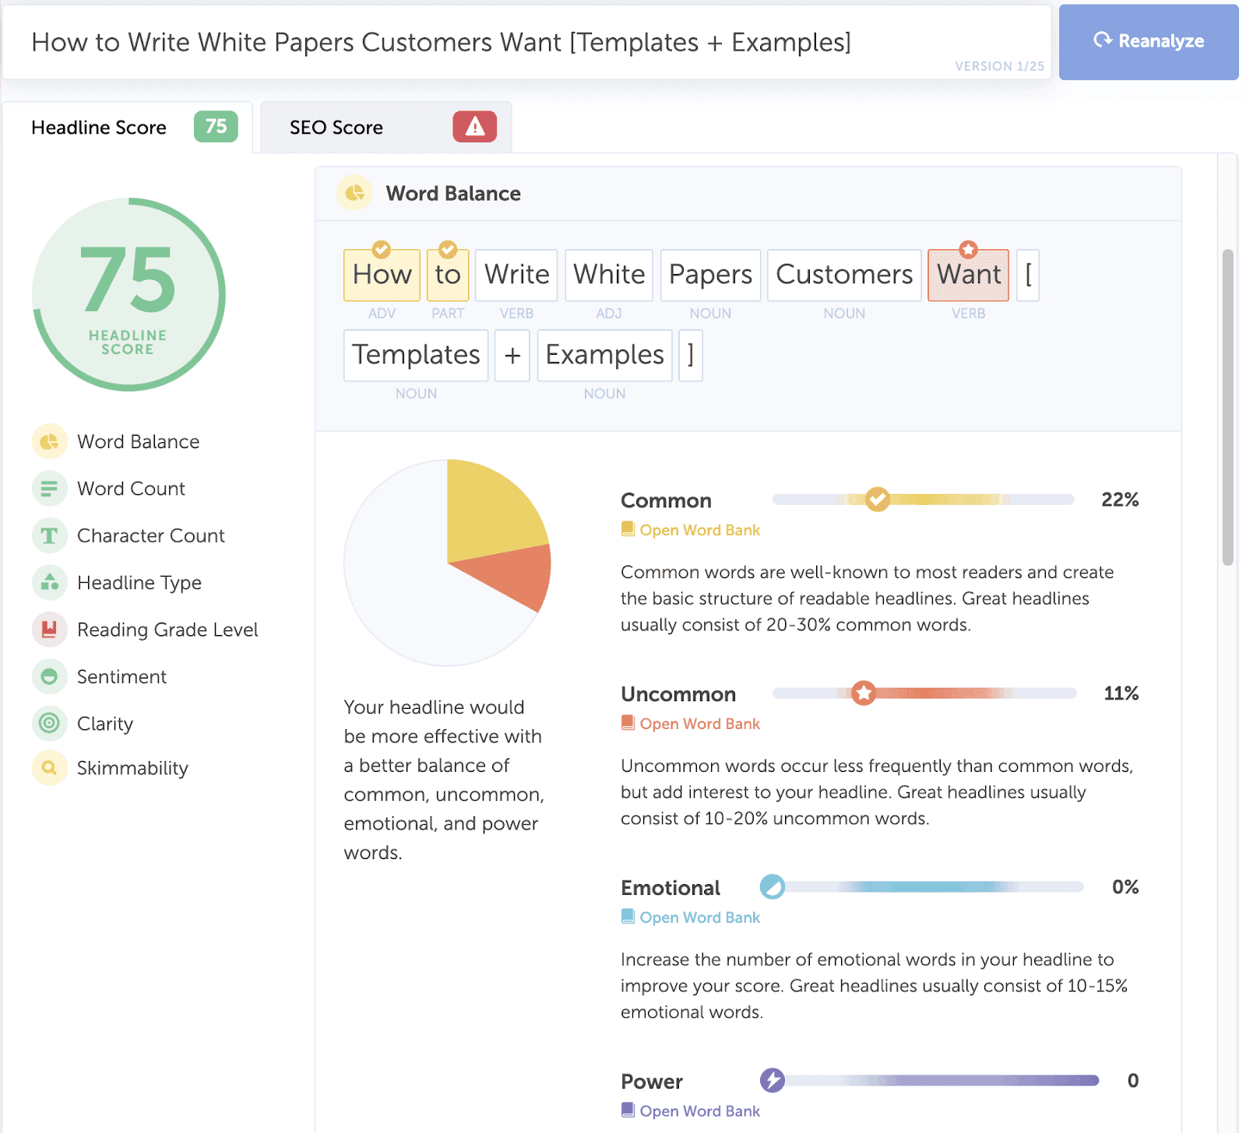Click the SEO Score warning icon
Viewport: 1246px width, 1133px height.
click(x=476, y=127)
